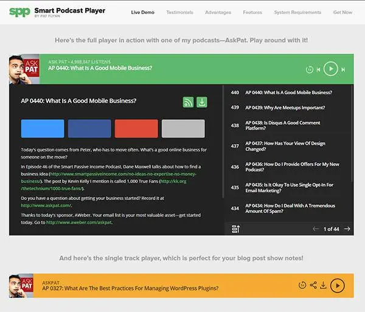Viewport: 365px width, 312px height.
Task: Open the smartpassiveincome.com no-ideas link
Action: [123, 174]
